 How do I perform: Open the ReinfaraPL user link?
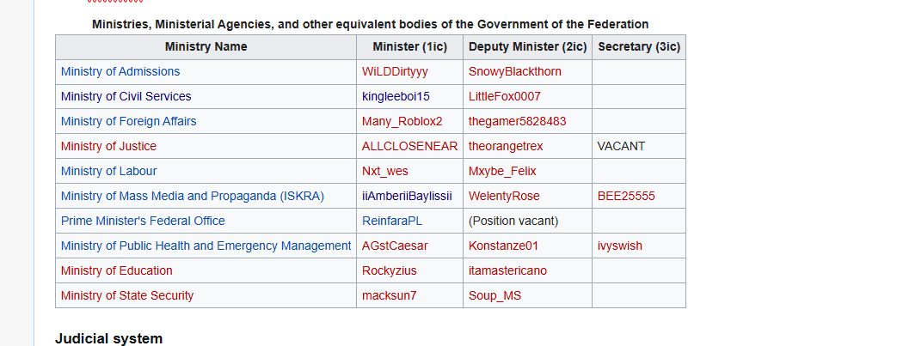point(391,221)
